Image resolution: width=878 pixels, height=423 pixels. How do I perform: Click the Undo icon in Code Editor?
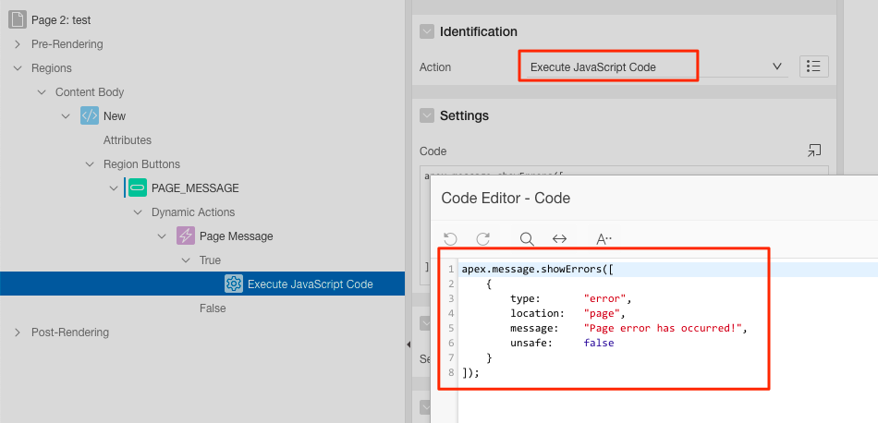coord(451,238)
